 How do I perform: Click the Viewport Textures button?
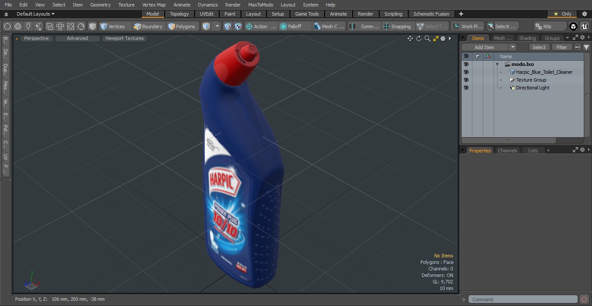click(124, 38)
